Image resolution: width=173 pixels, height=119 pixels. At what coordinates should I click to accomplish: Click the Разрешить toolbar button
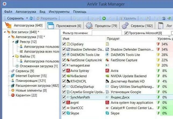click(47, 18)
